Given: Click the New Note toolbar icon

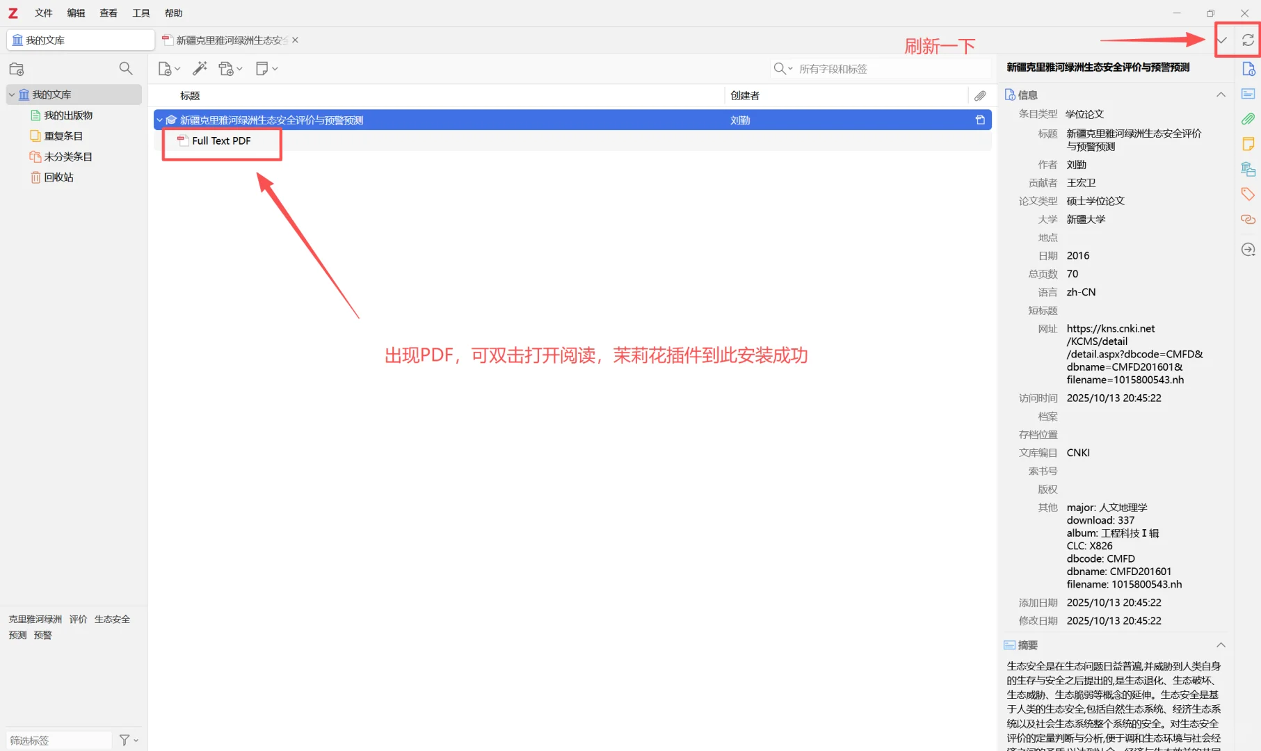Looking at the screenshot, I should (x=262, y=68).
